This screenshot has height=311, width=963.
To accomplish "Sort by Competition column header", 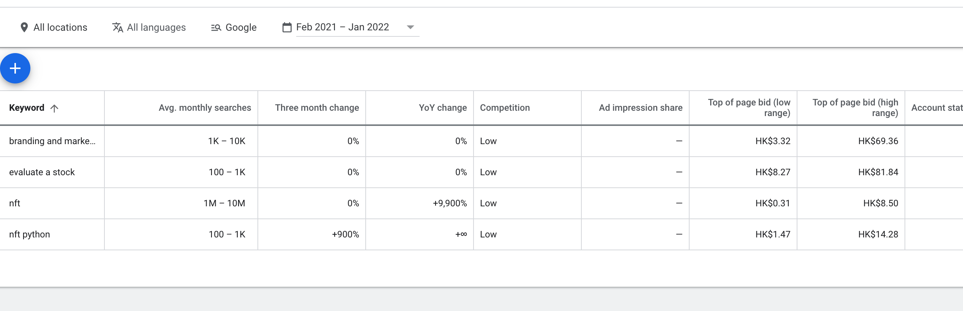I will [x=505, y=108].
